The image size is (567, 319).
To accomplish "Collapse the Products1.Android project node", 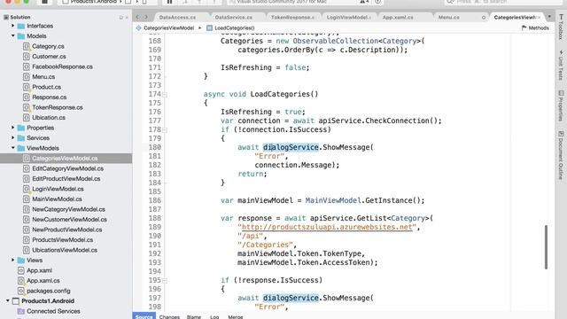I will pyautogui.click(x=8, y=301).
